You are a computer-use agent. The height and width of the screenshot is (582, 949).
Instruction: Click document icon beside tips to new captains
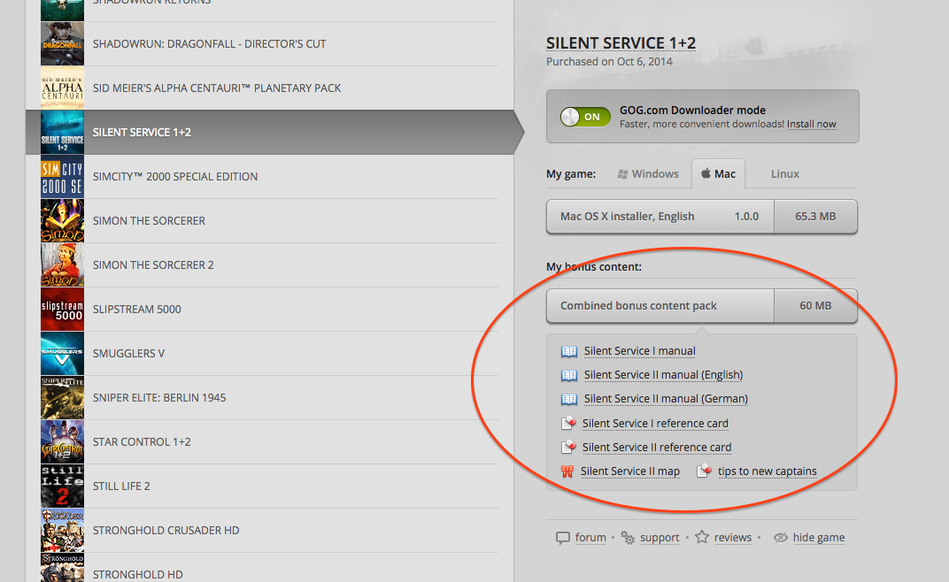703,471
